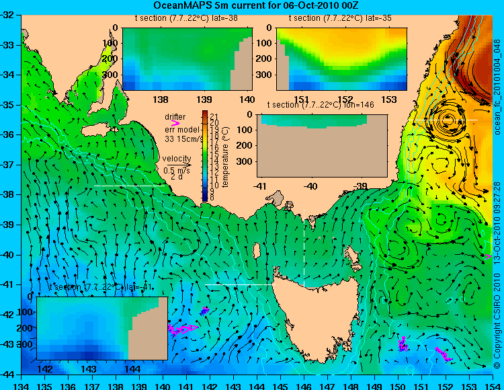
Task: Click the "0.5 m/s" velocity scale text
Action: point(177,170)
